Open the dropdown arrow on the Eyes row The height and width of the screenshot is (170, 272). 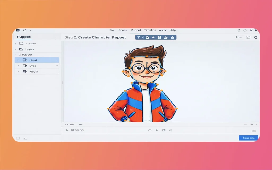(57, 66)
